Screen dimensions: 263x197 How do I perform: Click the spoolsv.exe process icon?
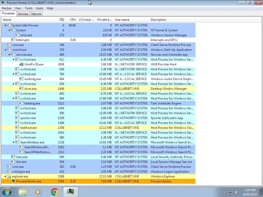[17, 118]
